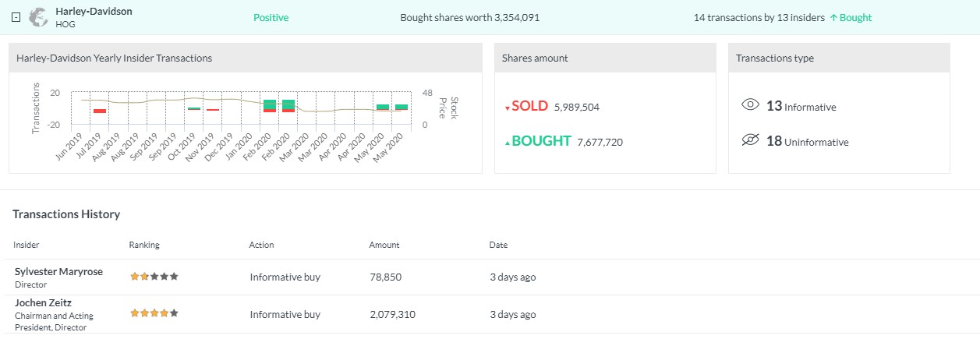Open Jochen Zeitz insider profile

[44, 302]
